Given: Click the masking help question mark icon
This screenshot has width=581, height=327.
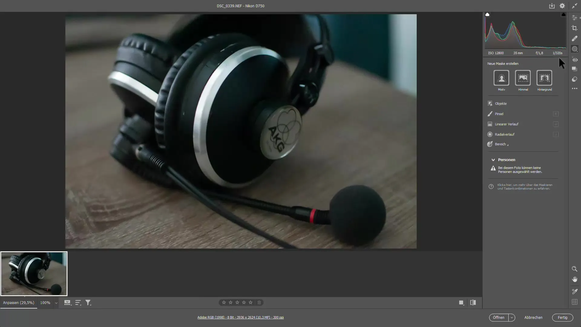Looking at the screenshot, I should [x=491, y=187].
